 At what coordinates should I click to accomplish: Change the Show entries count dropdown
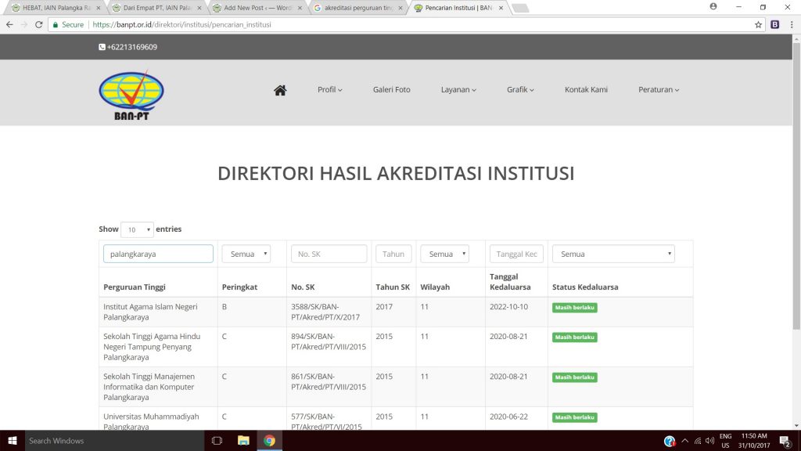[x=137, y=229]
